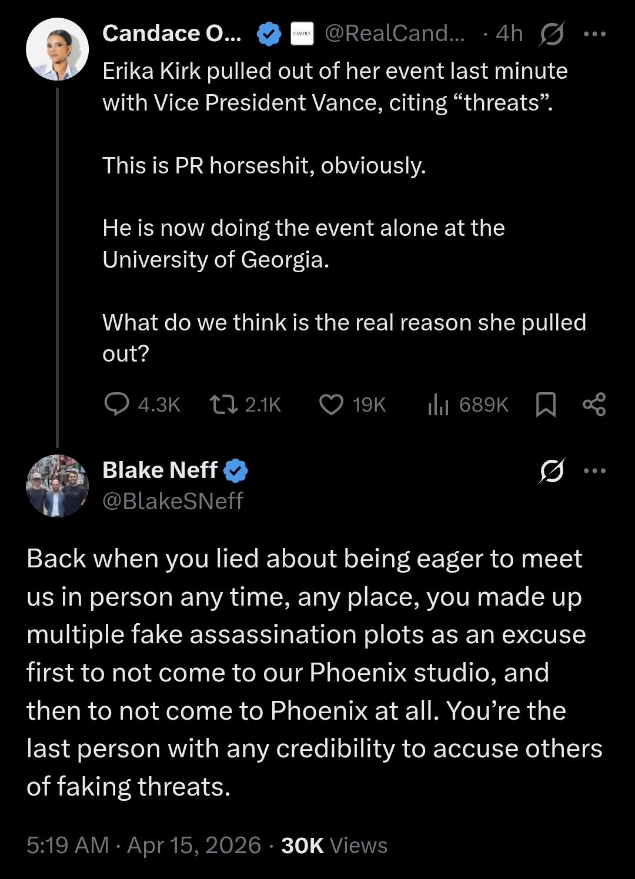This screenshot has height=879, width=635.
Task: Bookmark Candace's post
Action: pyautogui.click(x=546, y=405)
